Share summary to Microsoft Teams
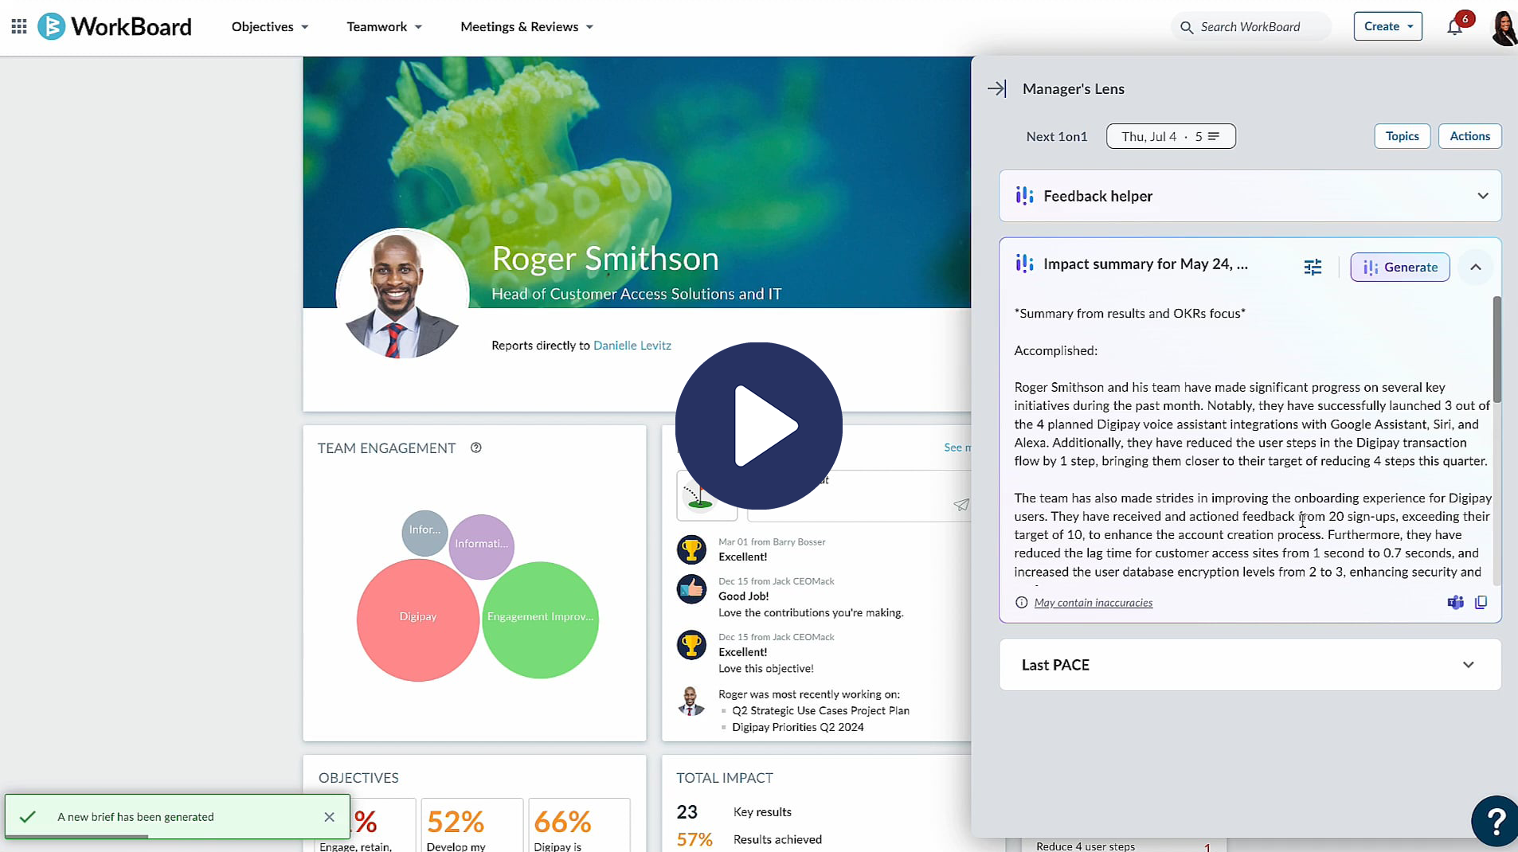This screenshot has height=852, width=1518. [x=1455, y=602]
